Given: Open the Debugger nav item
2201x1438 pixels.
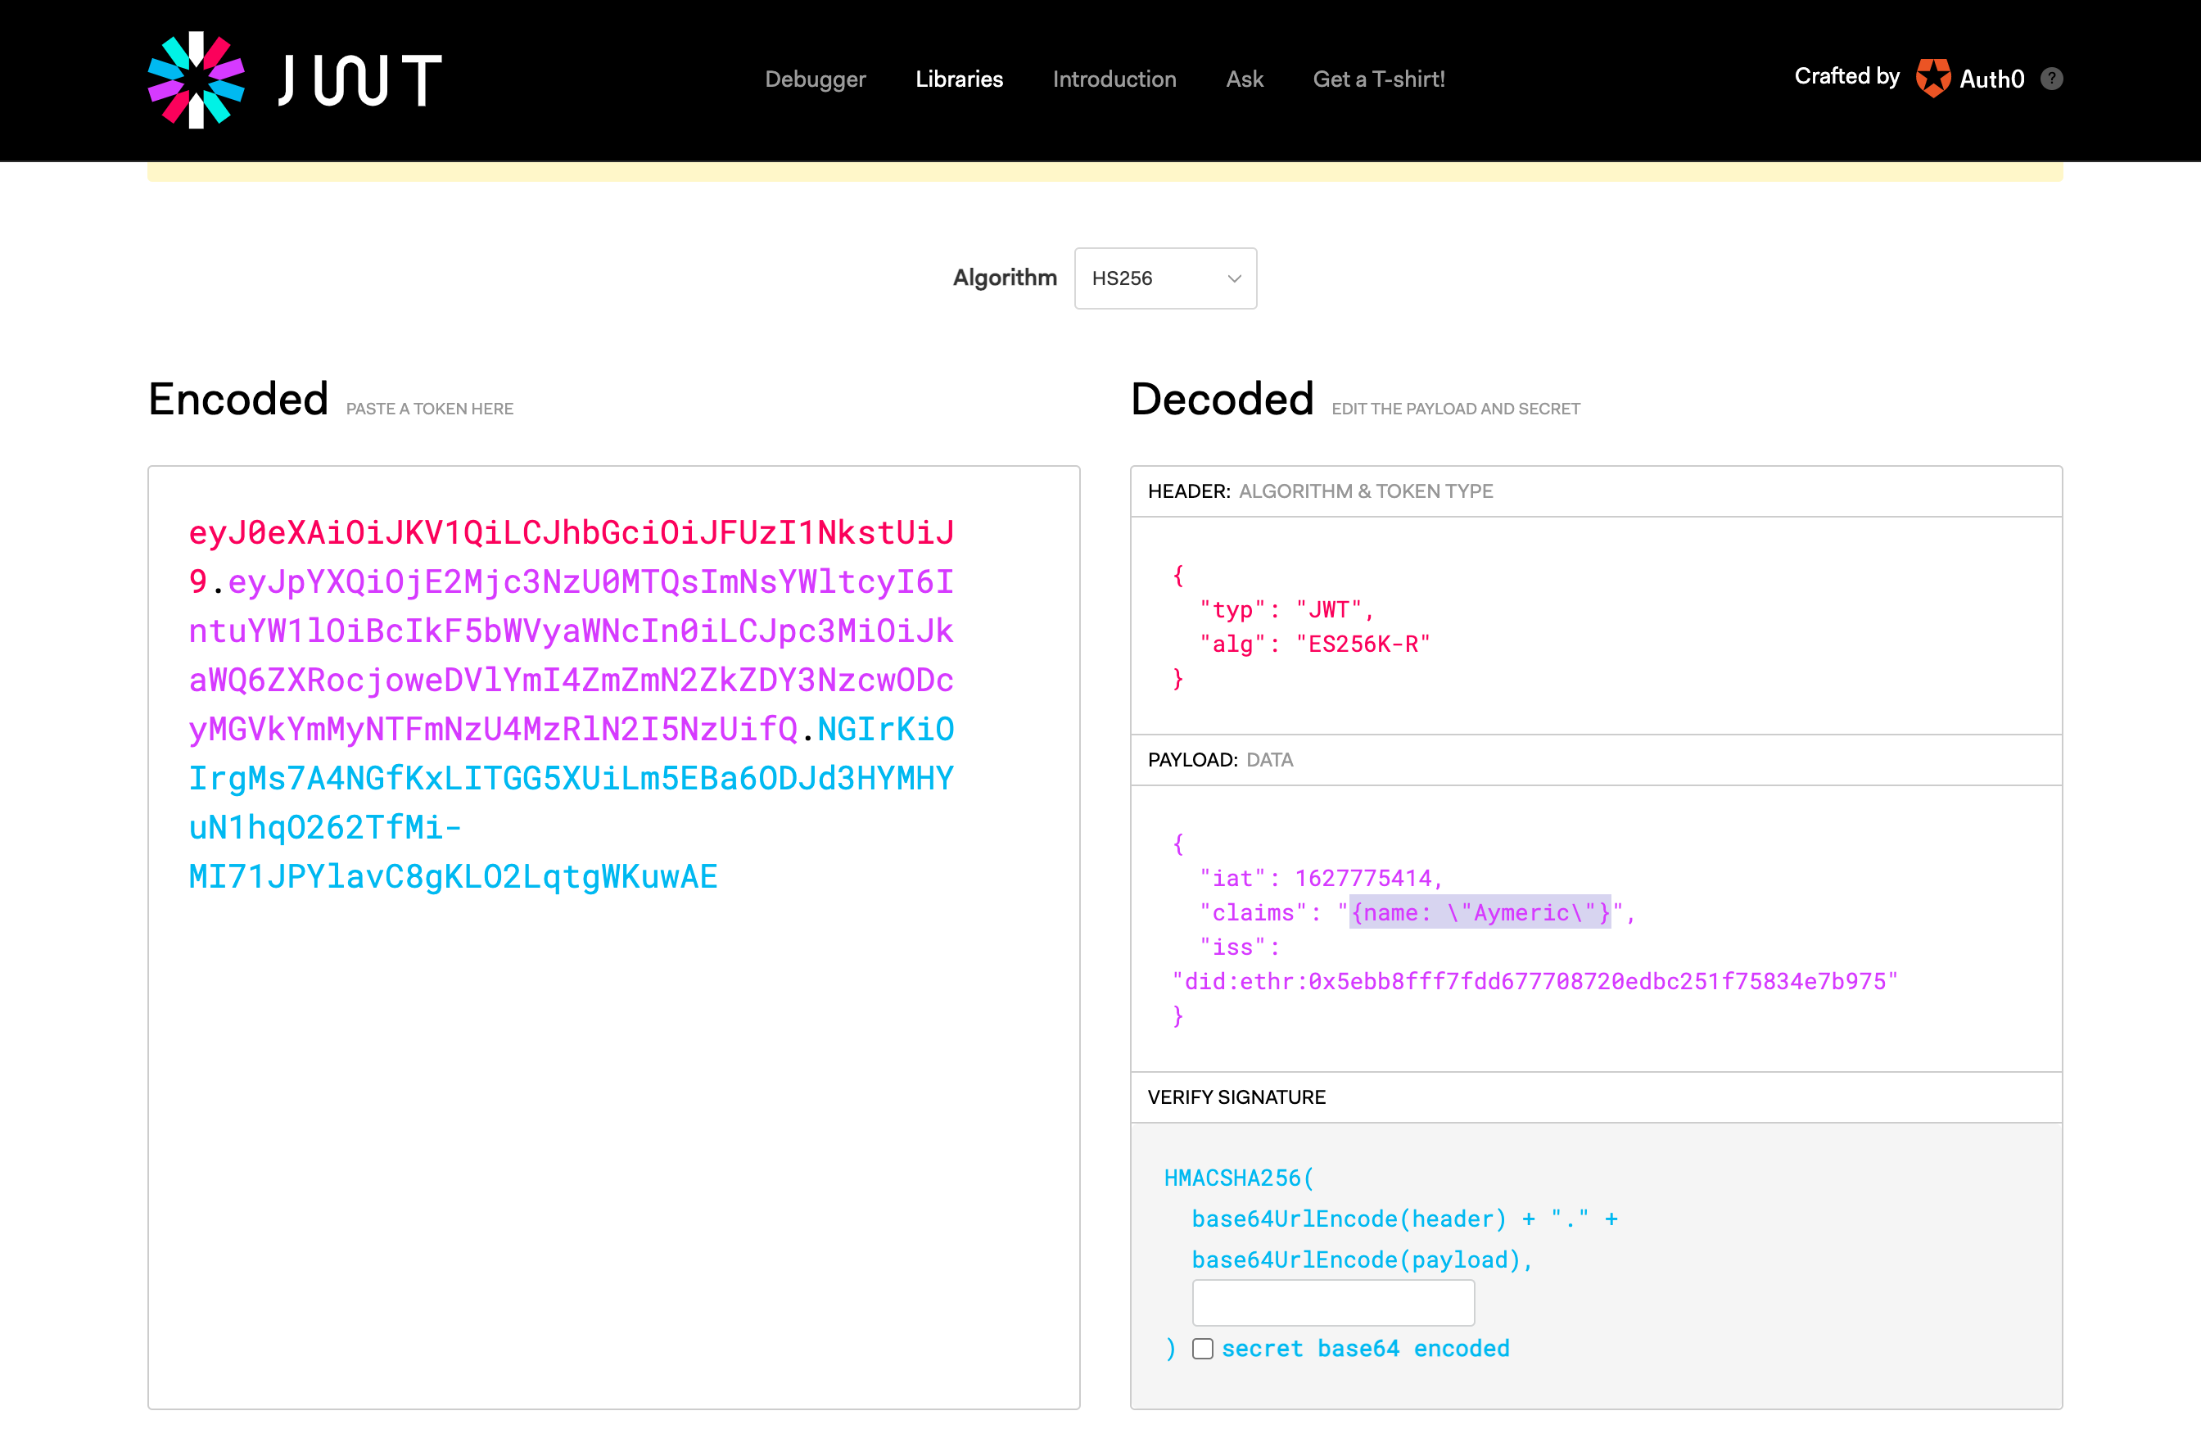Looking at the screenshot, I should [815, 79].
